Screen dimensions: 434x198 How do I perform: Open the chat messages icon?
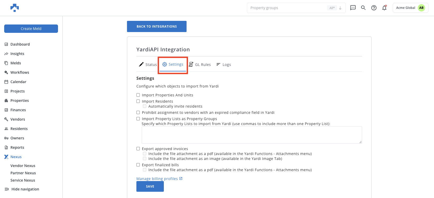(x=353, y=8)
